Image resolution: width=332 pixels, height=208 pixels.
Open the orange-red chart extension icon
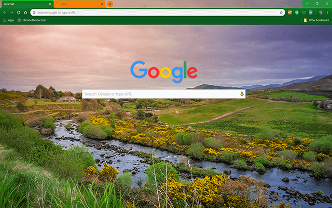(x=290, y=12)
